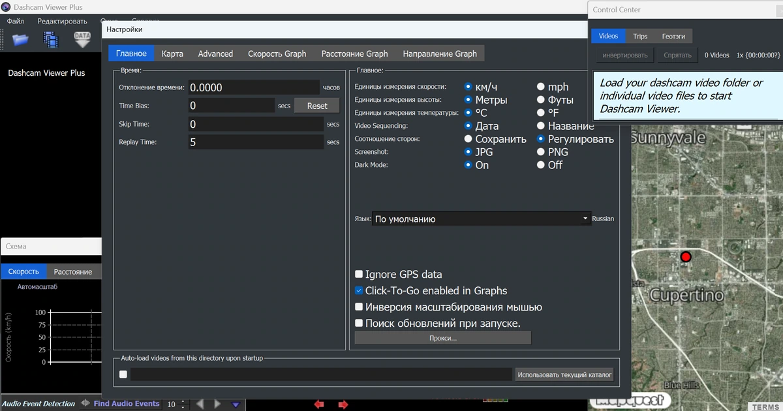The image size is (783, 411).
Task: Open video folder icon in main toolbar
Action: [20, 39]
